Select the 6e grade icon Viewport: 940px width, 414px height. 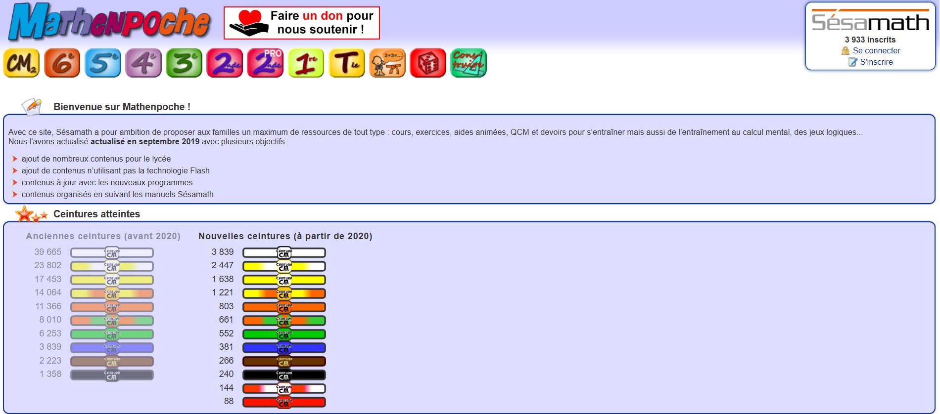62,63
